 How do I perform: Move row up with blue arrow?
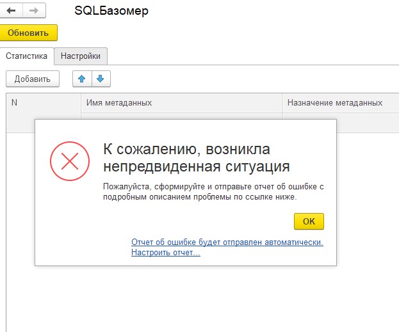coord(82,79)
